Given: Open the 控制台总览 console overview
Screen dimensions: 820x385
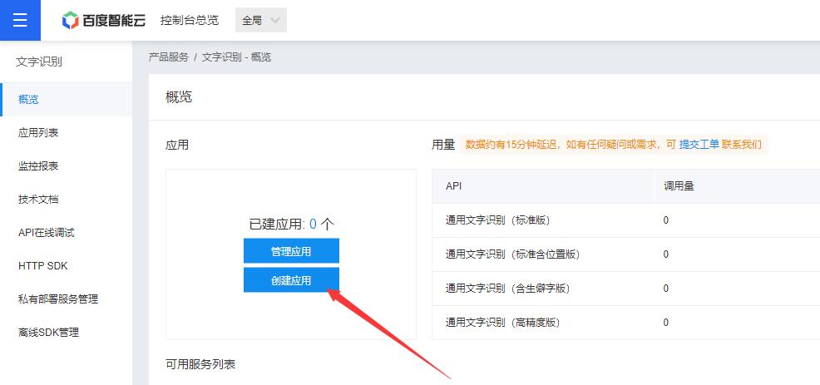Looking at the screenshot, I should 190,21.
